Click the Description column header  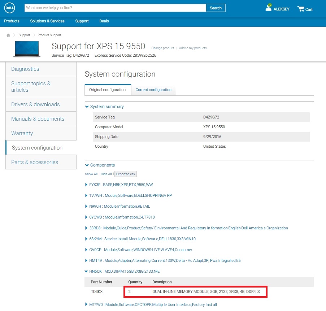(162, 282)
